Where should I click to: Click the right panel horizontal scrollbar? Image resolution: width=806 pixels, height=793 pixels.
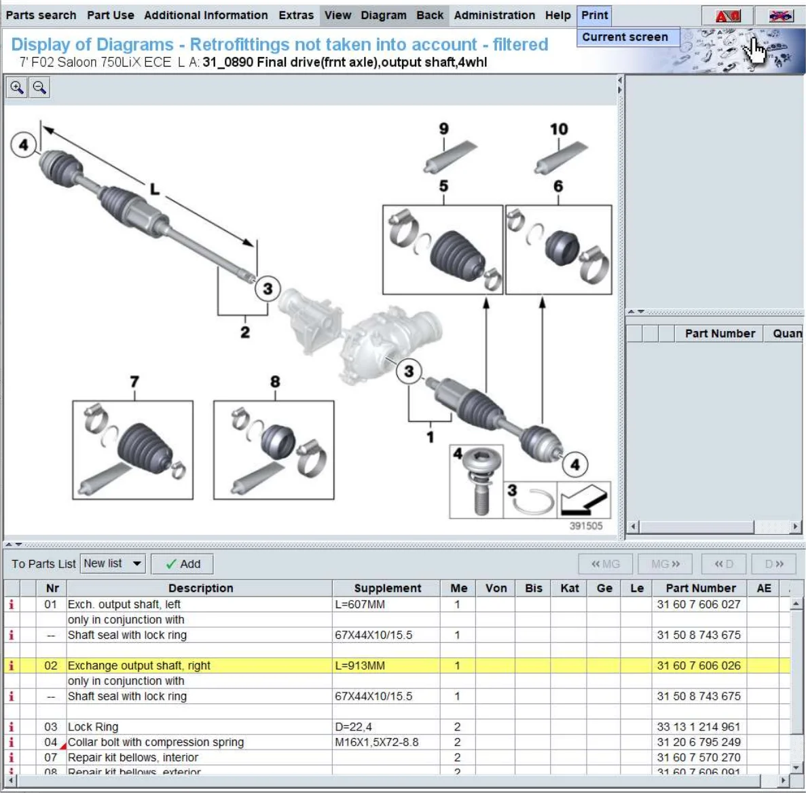(x=697, y=527)
